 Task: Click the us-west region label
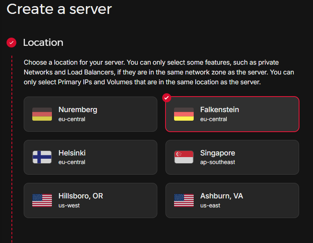(69, 205)
